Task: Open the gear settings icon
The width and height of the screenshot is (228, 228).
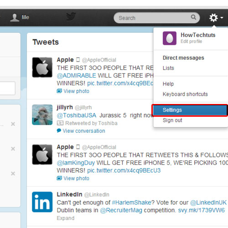Action: pos(213,18)
